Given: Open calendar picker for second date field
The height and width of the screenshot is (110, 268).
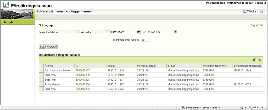Looking at the screenshot, I should point(175,32).
